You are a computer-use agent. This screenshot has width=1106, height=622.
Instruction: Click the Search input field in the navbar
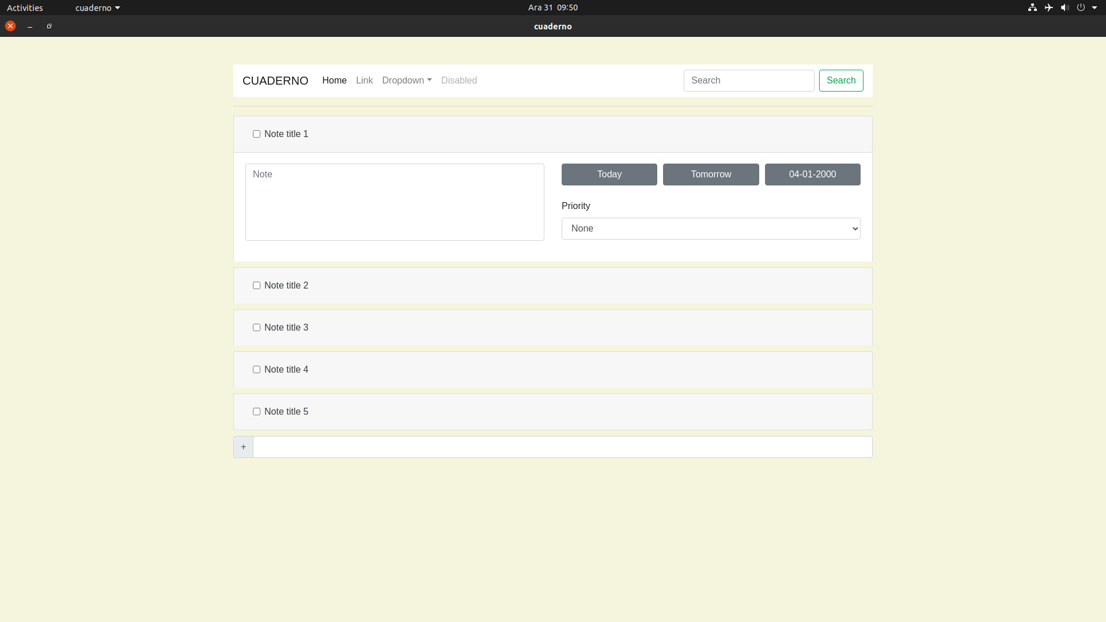[x=748, y=81]
